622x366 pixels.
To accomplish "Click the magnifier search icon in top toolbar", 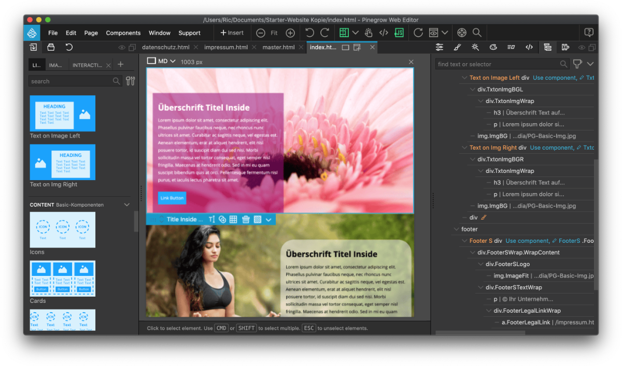I will click(x=477, y=33).
